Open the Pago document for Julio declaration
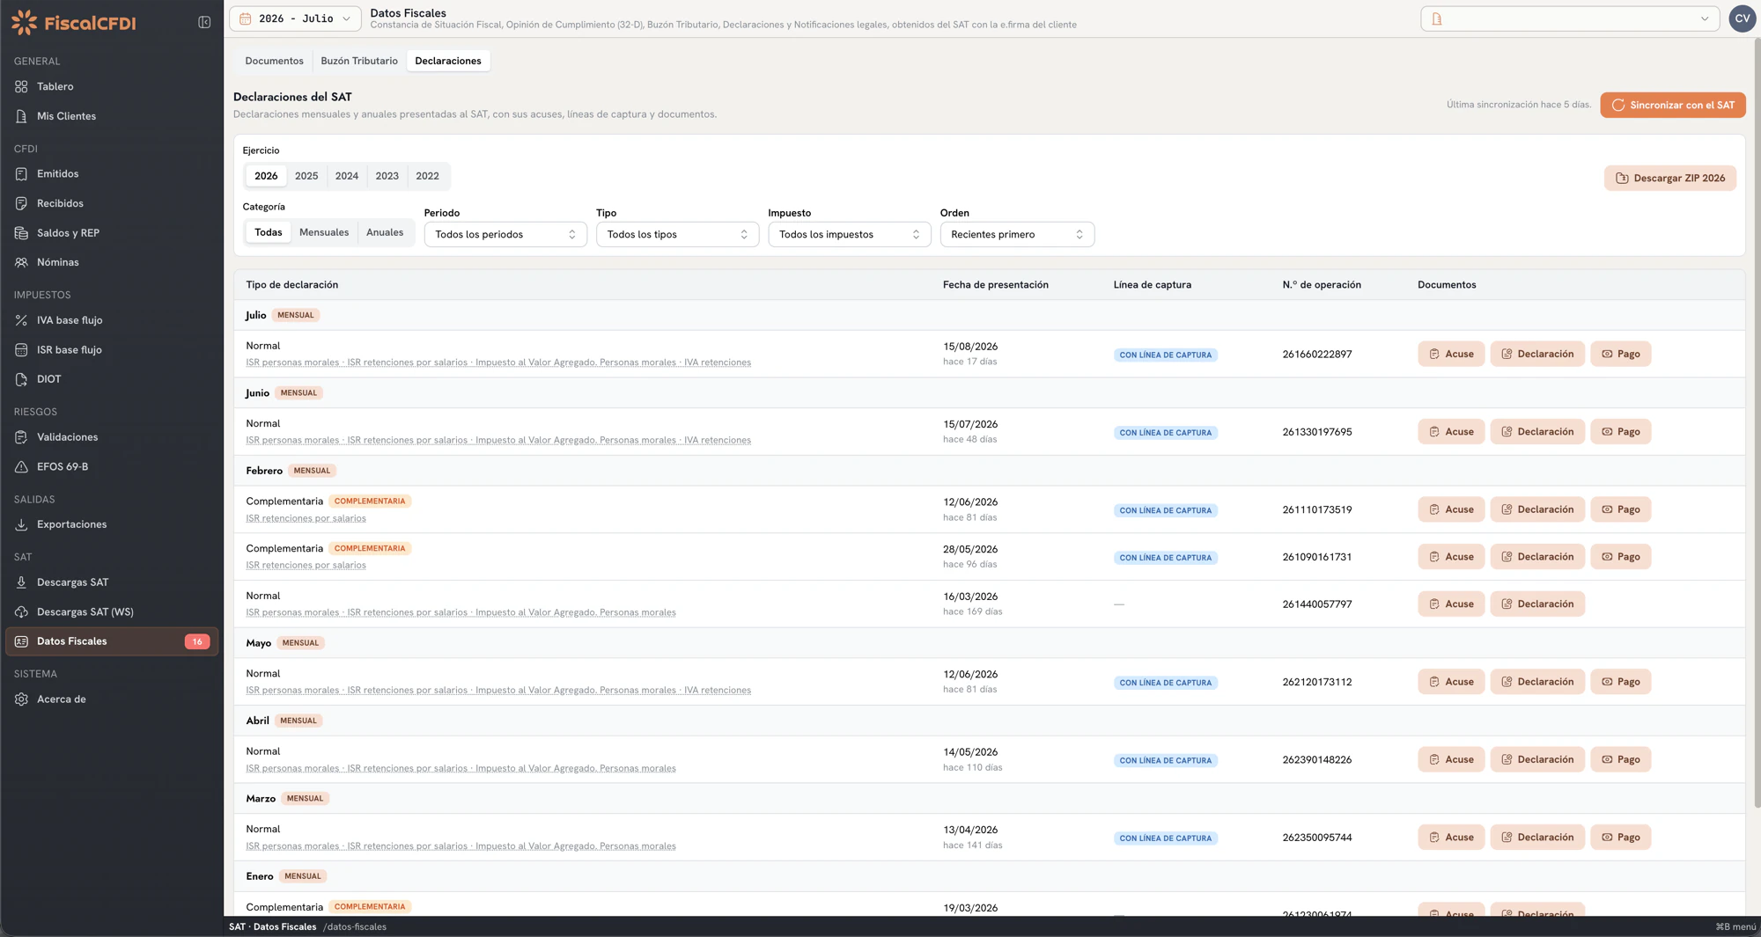 1620,354
